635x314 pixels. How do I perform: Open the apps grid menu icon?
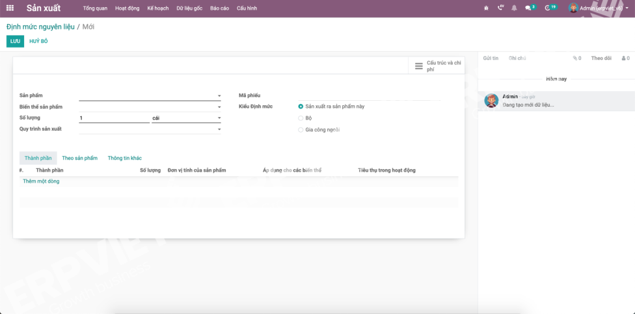click(10, 8)
